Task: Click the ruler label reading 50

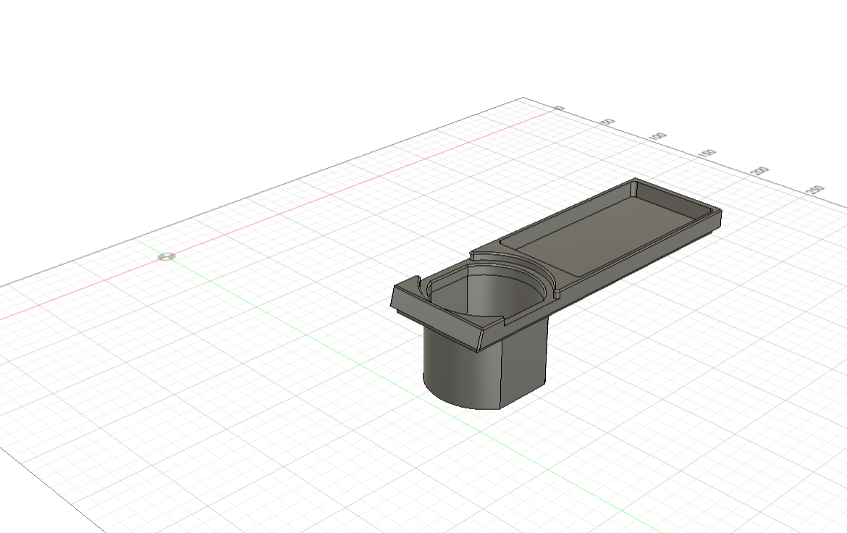Action: pyautogui.click(x=608, y=121)
